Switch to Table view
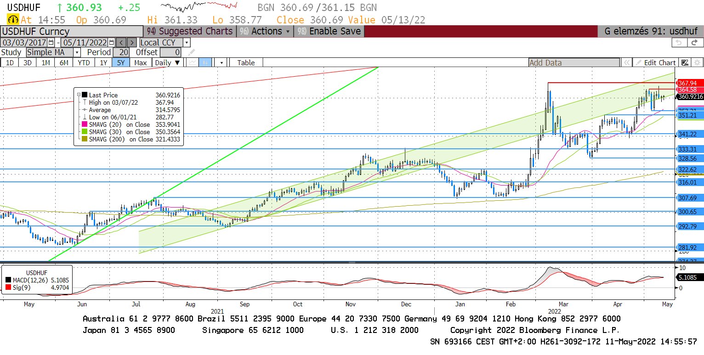The image size is (704, 355). tap(246, 62)
